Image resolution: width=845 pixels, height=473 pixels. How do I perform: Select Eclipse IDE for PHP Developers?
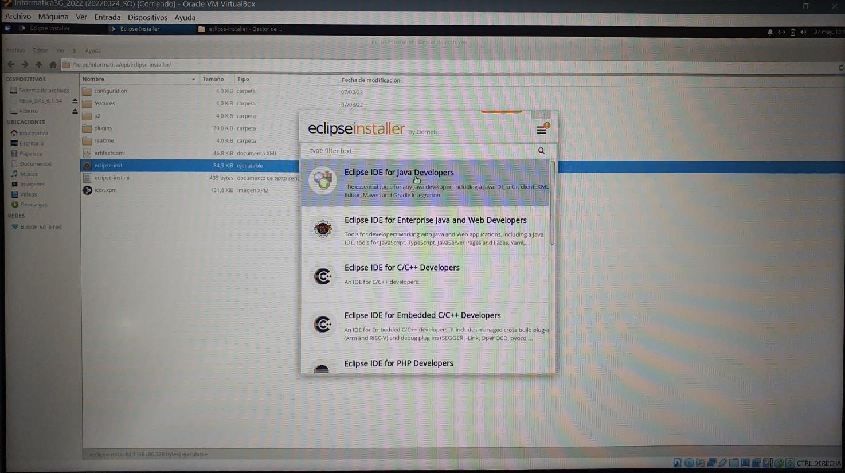(x=425, y=363)
